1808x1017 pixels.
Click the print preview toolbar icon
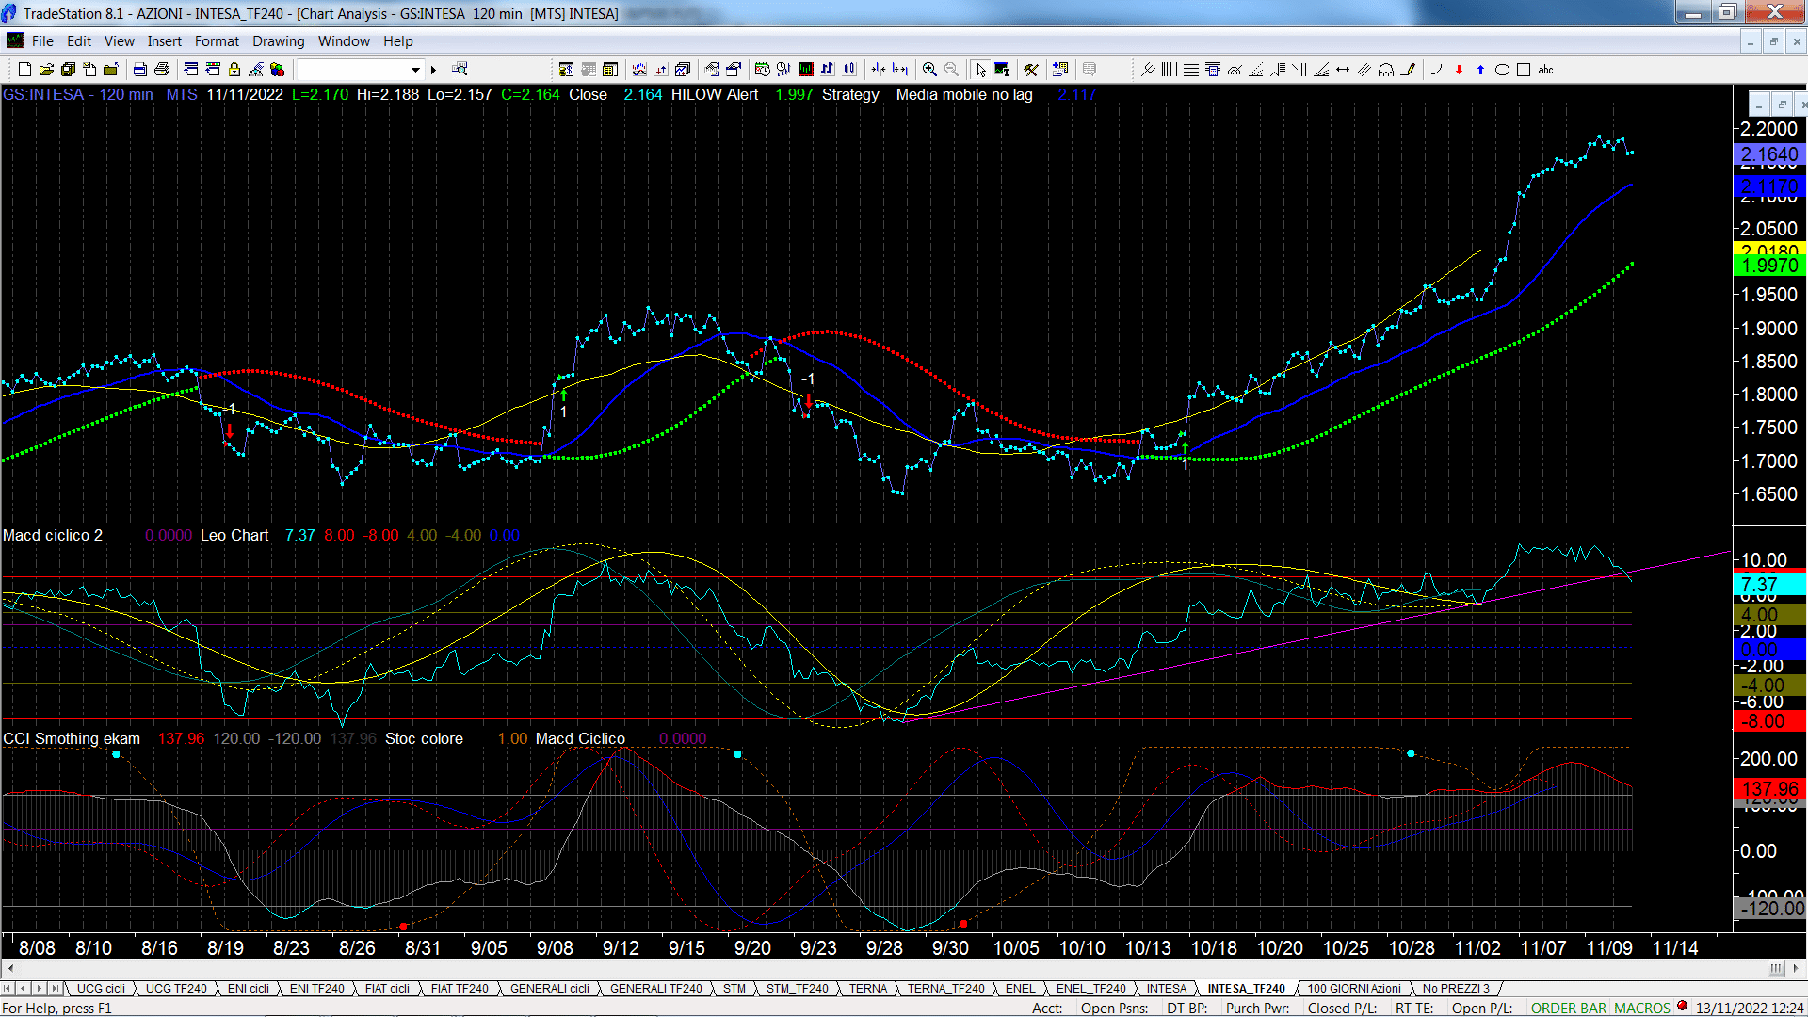pyautogui.click(x=139, y=70)
